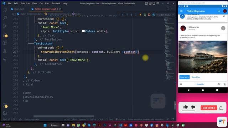The width and height of the screenshot is (228, 128).
Task: Click the Step Out debug button
Action: [x=136, y=15]
